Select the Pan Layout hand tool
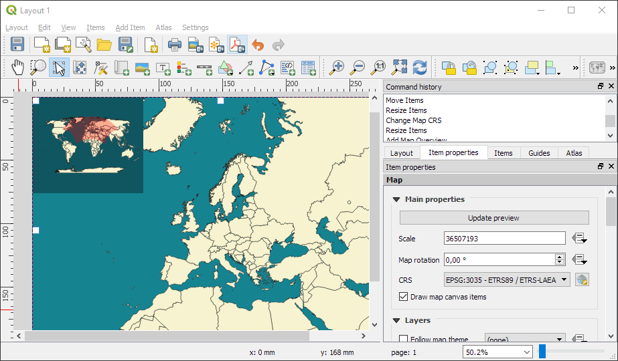Viewport: 618px width, 361px height. (17, 68)
